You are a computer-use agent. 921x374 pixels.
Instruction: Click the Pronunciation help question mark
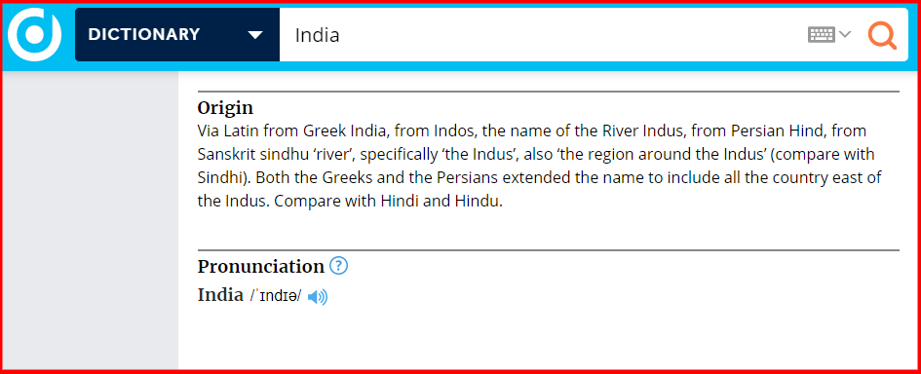(339, 266)
